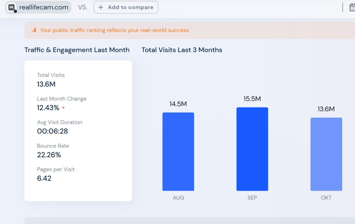Click the 14.5M value above August bar
Image resolution: width=355 pixels, height=224 pixels.
(178, 104)
